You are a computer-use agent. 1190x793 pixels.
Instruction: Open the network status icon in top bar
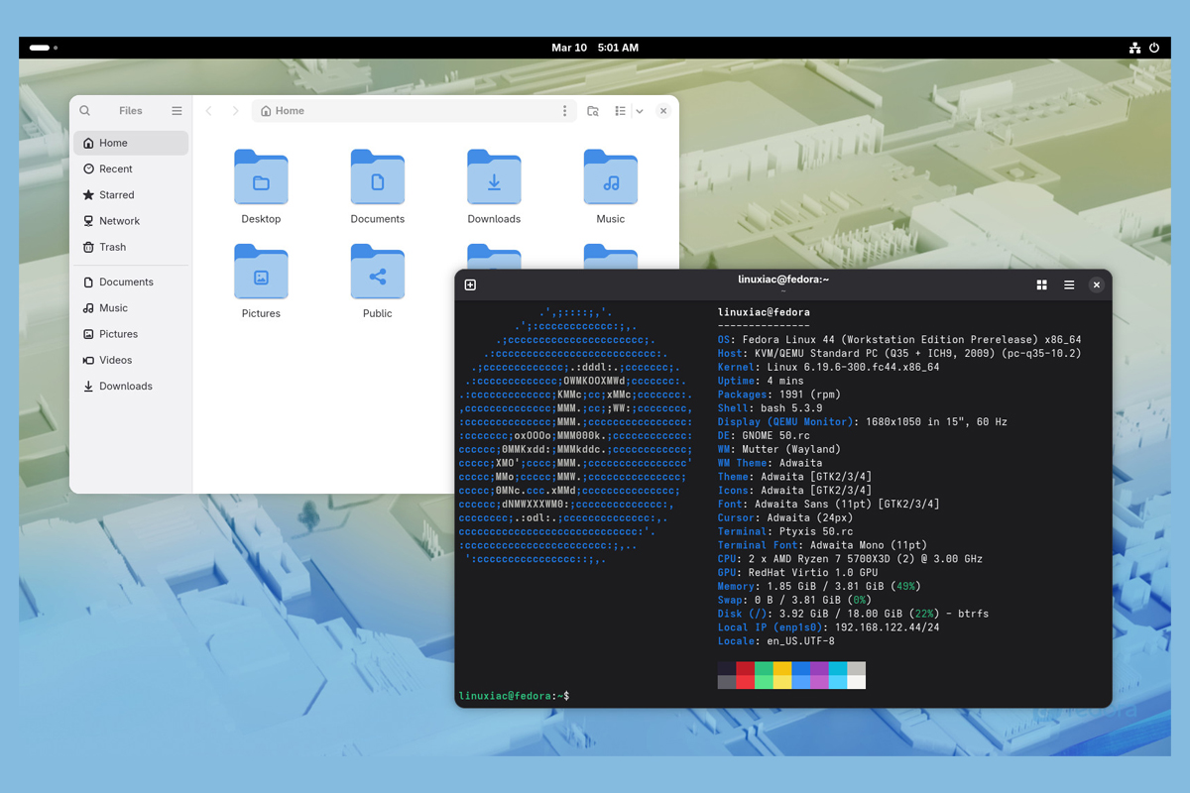click(x=1135, y=48)
